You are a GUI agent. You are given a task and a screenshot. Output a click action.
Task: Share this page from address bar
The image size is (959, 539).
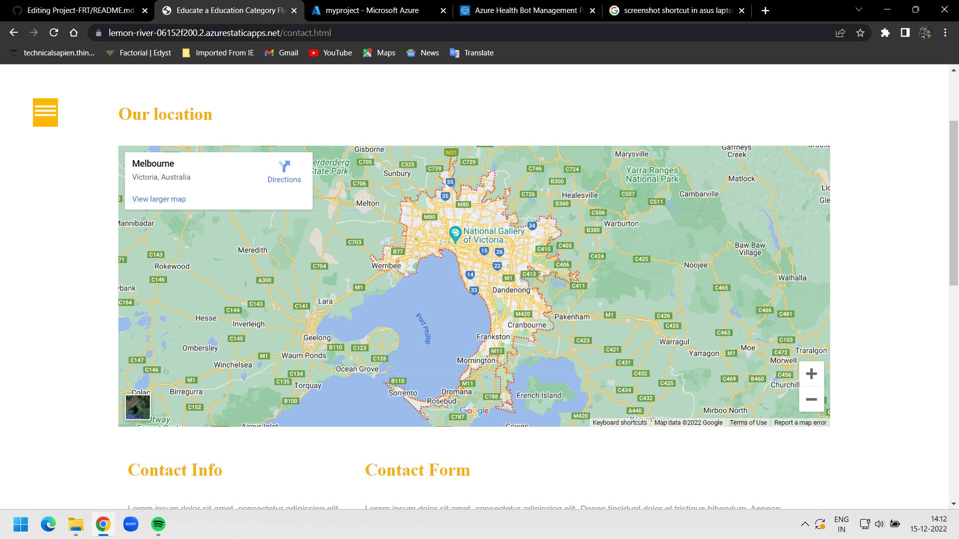click(x=840, y=33)
